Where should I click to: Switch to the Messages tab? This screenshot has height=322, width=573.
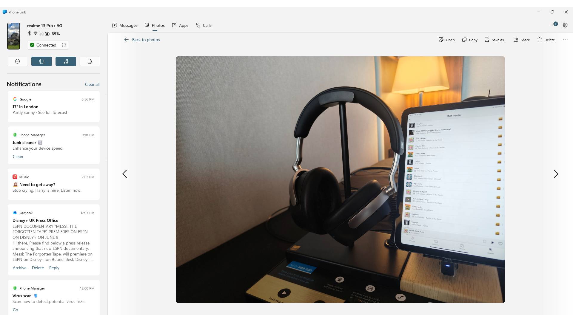click(125, 25)
